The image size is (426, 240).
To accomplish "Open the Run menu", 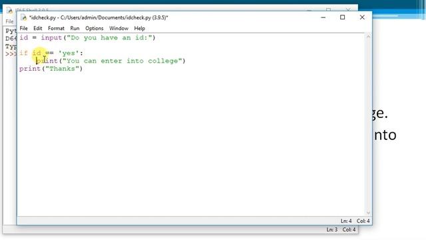I will click(x=75, y=28).
